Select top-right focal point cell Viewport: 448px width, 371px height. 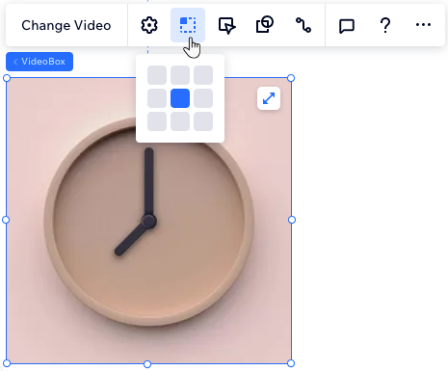(x=203, y=75)
